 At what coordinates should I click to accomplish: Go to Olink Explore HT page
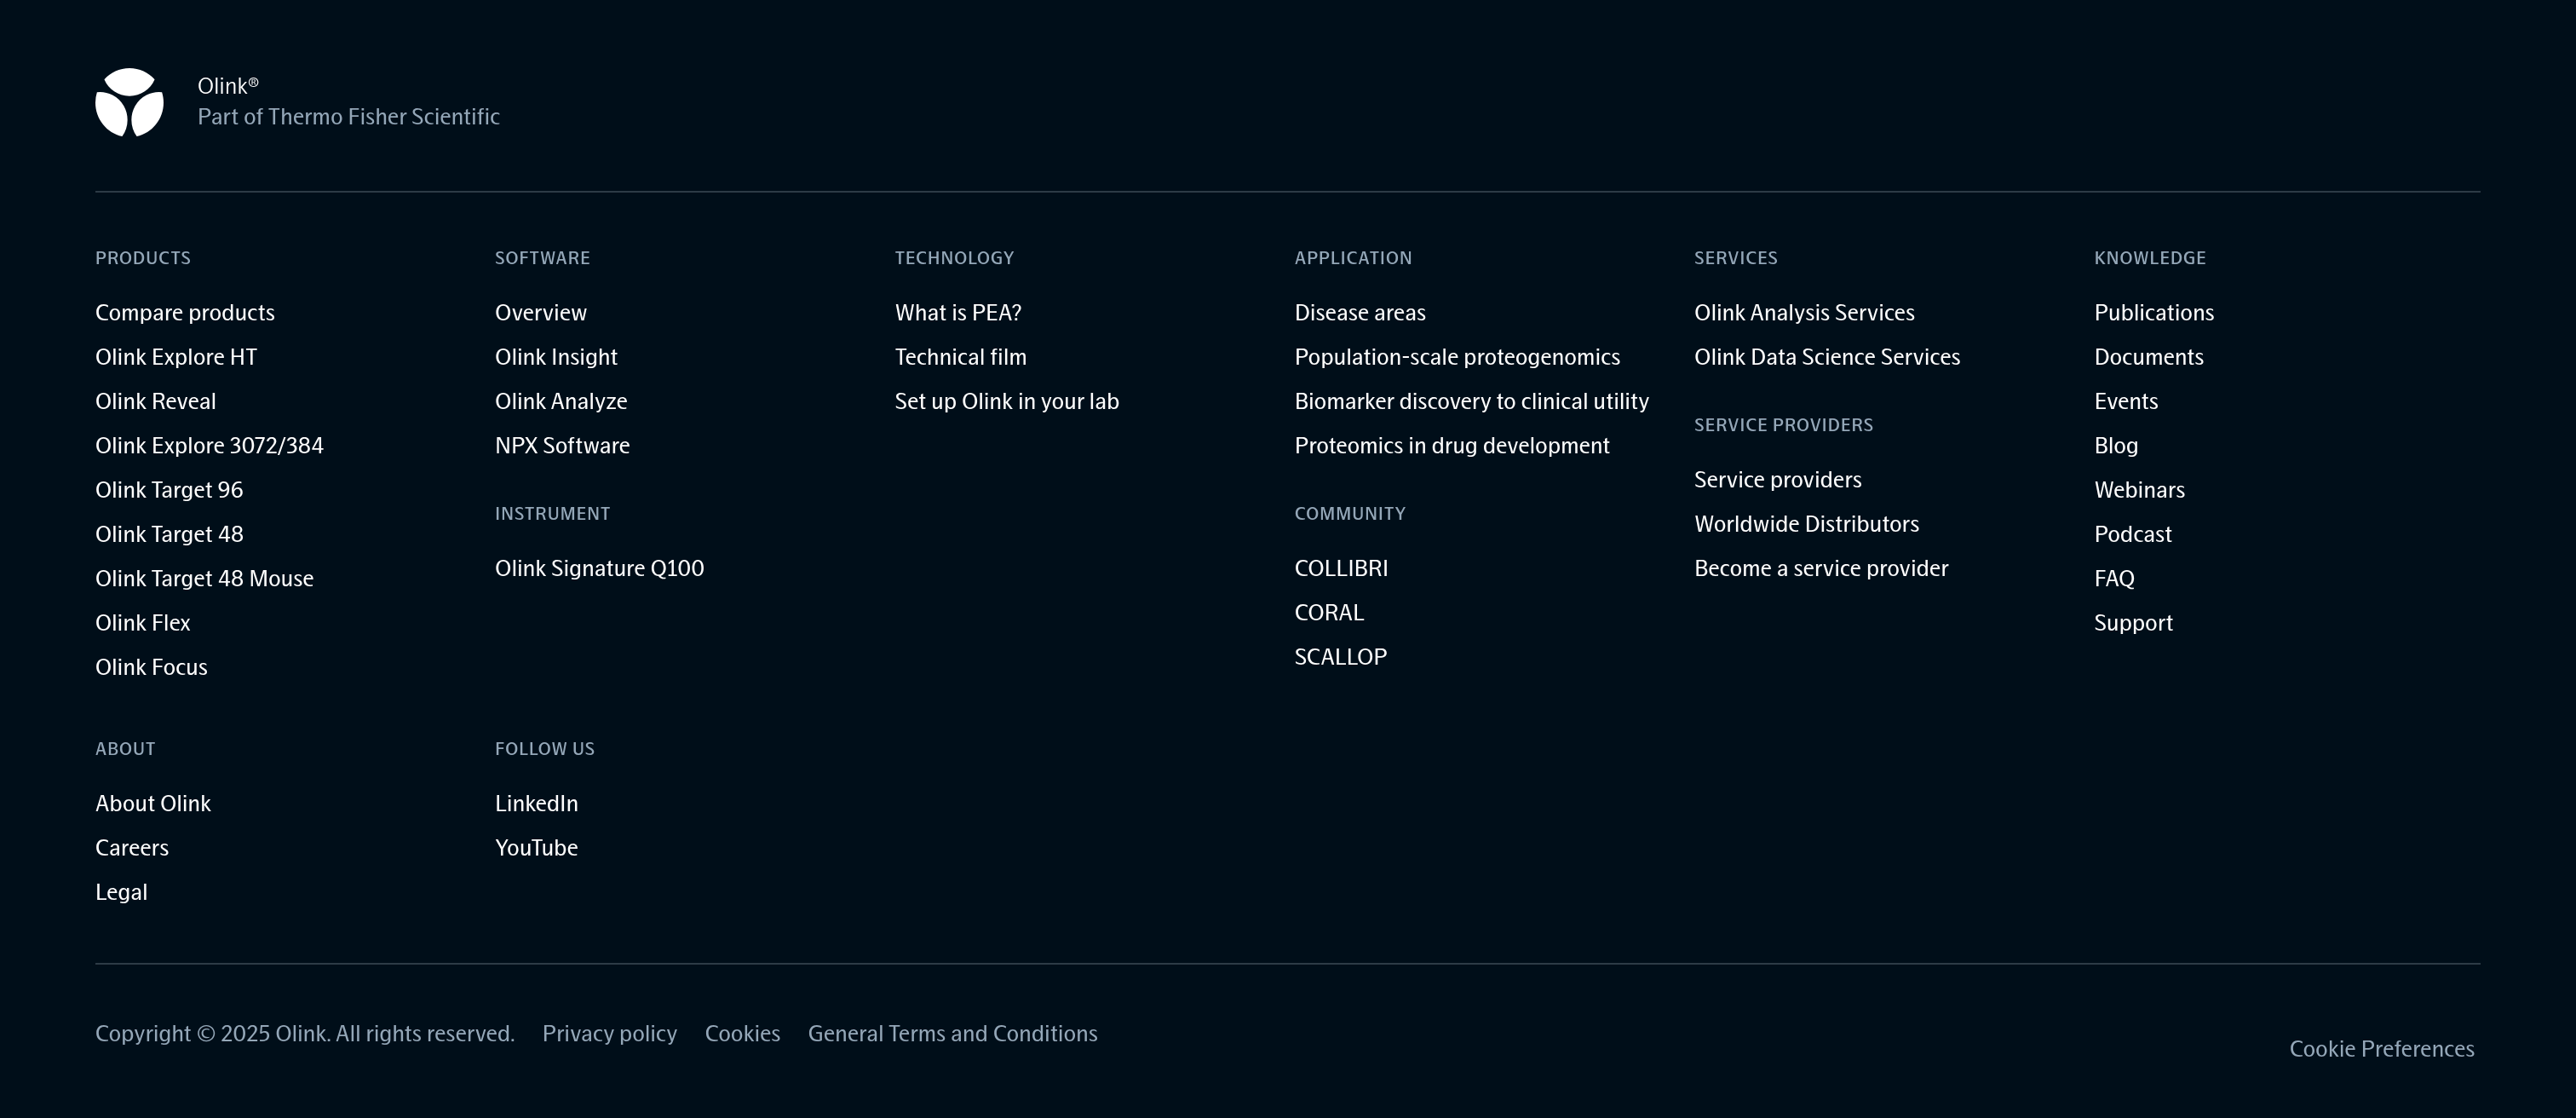pyautogui.click(x=176, y=357)
